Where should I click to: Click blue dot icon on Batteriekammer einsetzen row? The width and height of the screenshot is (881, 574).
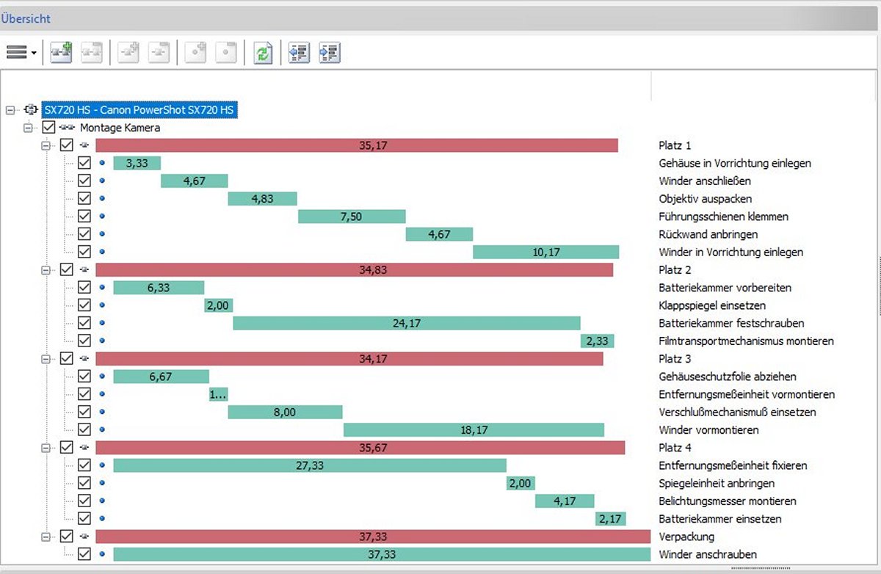pyautogui.click(x=102, y=519)
